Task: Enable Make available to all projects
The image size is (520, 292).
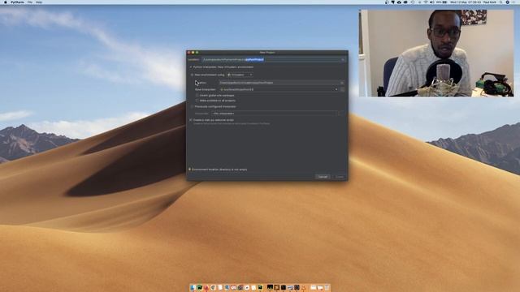Action: 197,101
